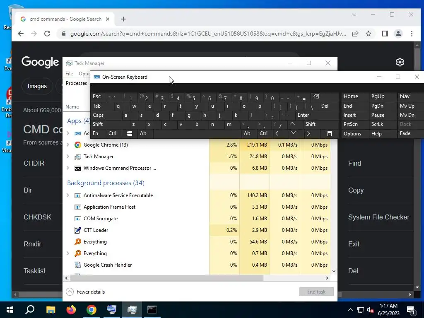Open Windows Start menu
The height and width of the screenshot is (318, 424).
(10, 310)
